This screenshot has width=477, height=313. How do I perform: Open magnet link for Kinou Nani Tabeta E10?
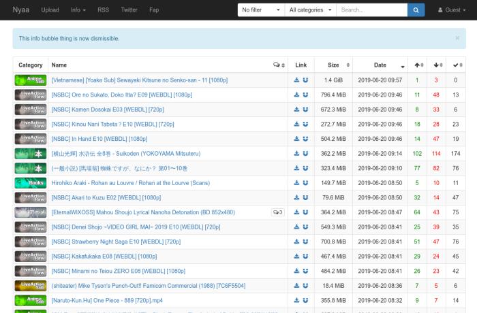[x=305, y=124]
